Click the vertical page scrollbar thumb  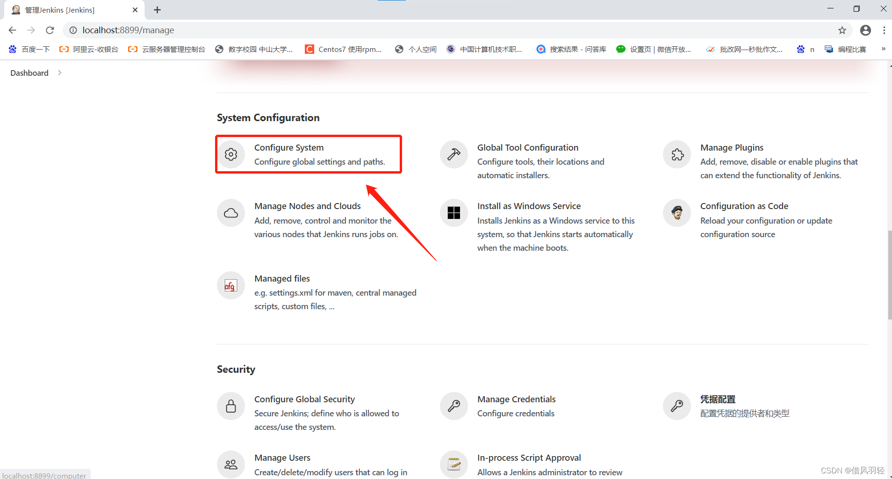click(x=889, y=275)
